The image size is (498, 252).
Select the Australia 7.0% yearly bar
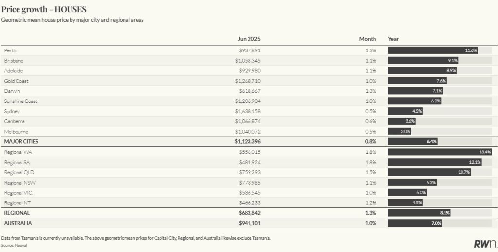coord(415,223)
